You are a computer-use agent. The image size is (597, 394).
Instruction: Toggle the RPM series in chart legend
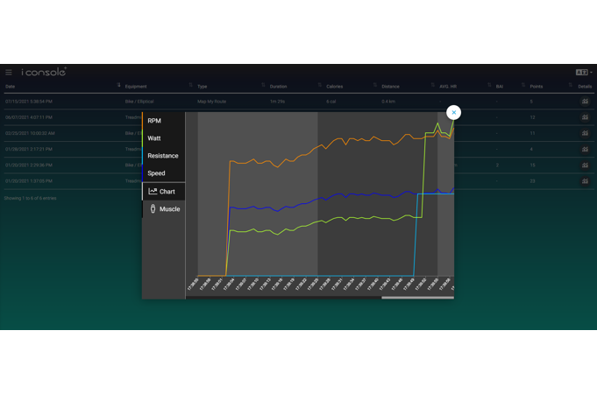click(x=154, y=121)
